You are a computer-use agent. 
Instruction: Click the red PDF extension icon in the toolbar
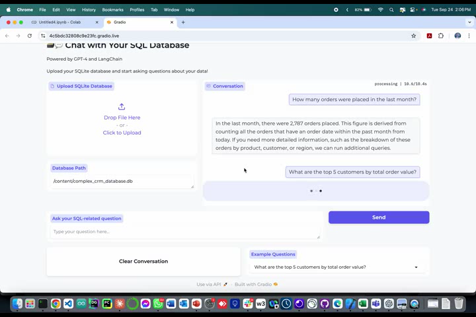point(429,36)
